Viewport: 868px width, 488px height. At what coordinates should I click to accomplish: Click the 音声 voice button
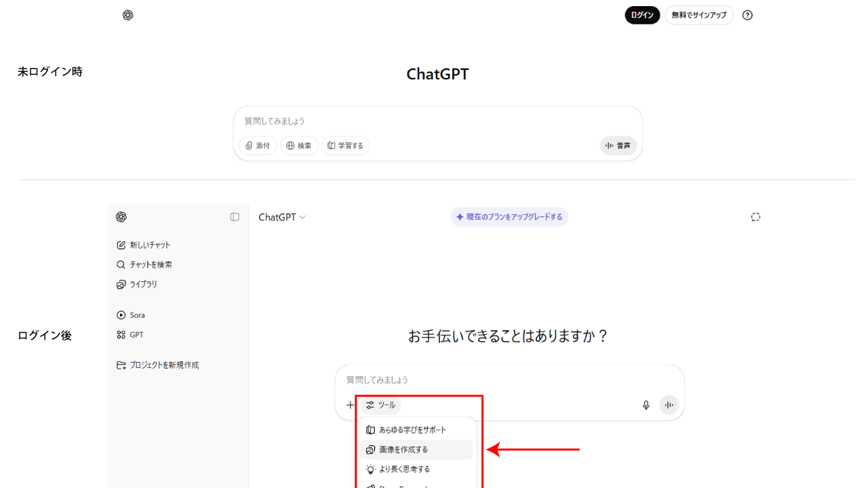[x=618, y=146]
